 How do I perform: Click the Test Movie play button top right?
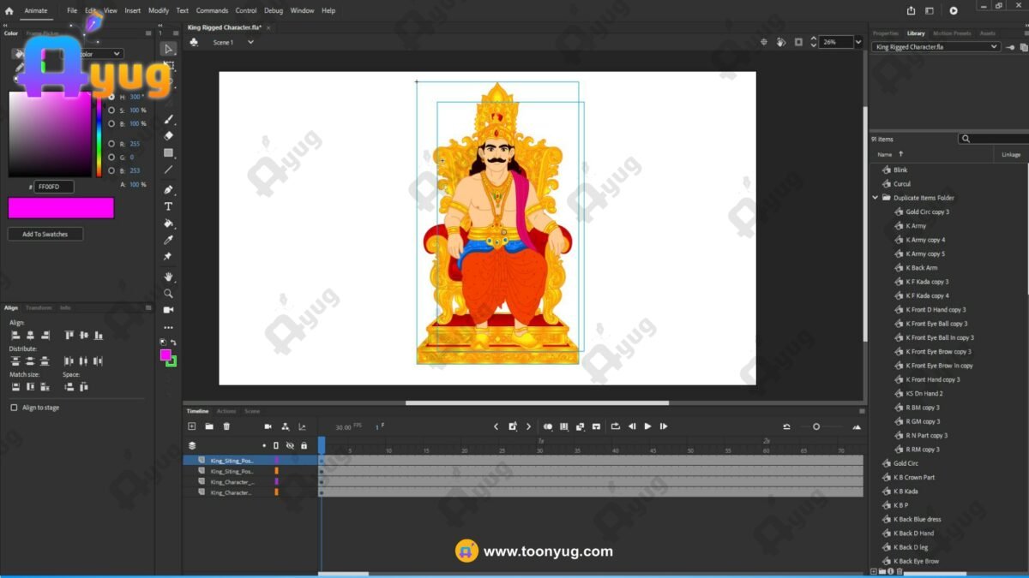954,11
